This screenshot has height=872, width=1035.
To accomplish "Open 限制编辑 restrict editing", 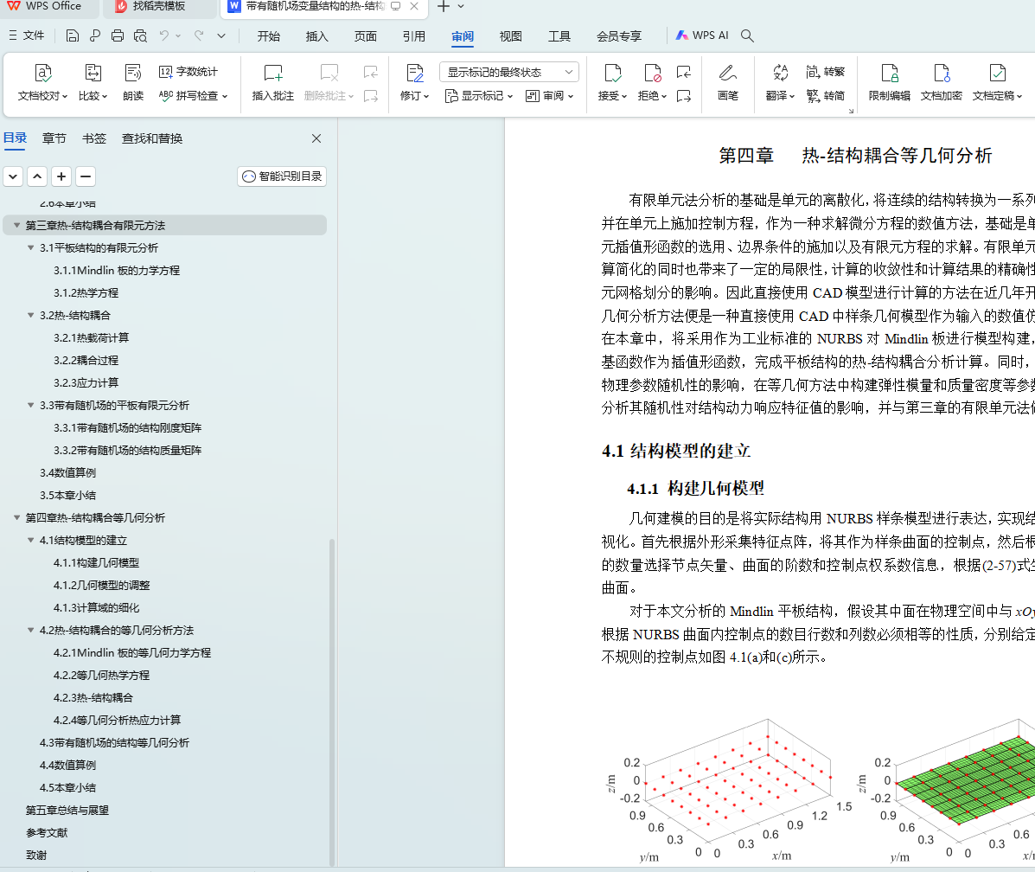I will (x=889, y=82).
